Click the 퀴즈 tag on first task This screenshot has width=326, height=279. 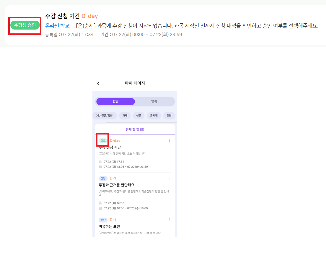103,140
